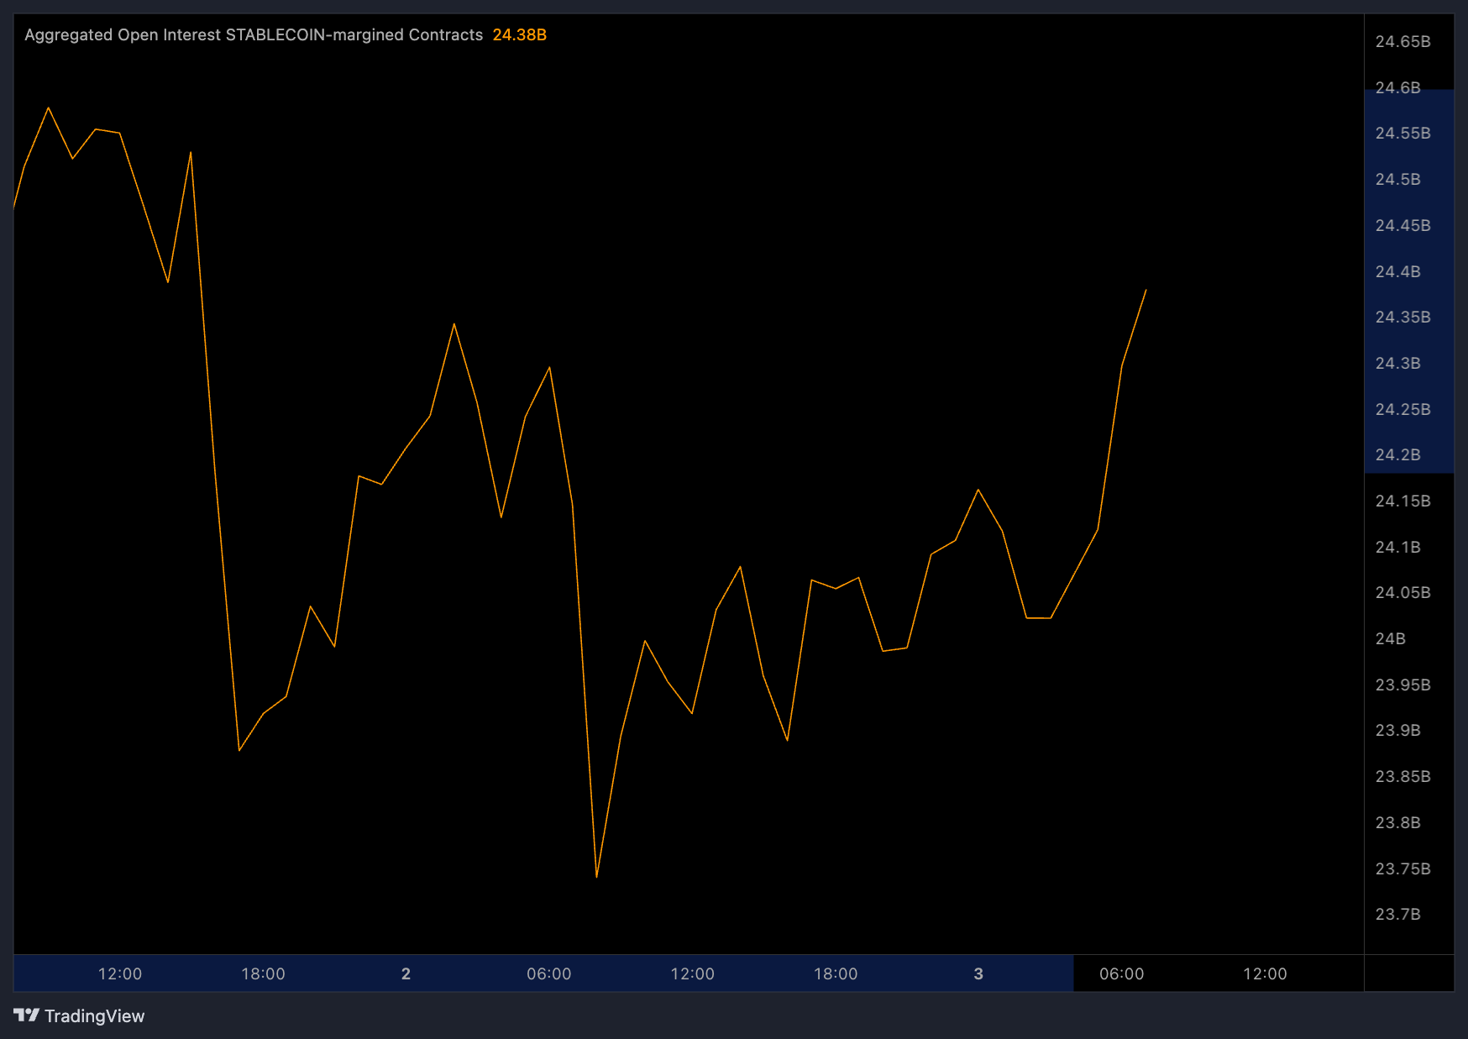Click the 24B price scale label
The width and height of the screenshot is (1468, 1039).
click(x=1390, y=638)
